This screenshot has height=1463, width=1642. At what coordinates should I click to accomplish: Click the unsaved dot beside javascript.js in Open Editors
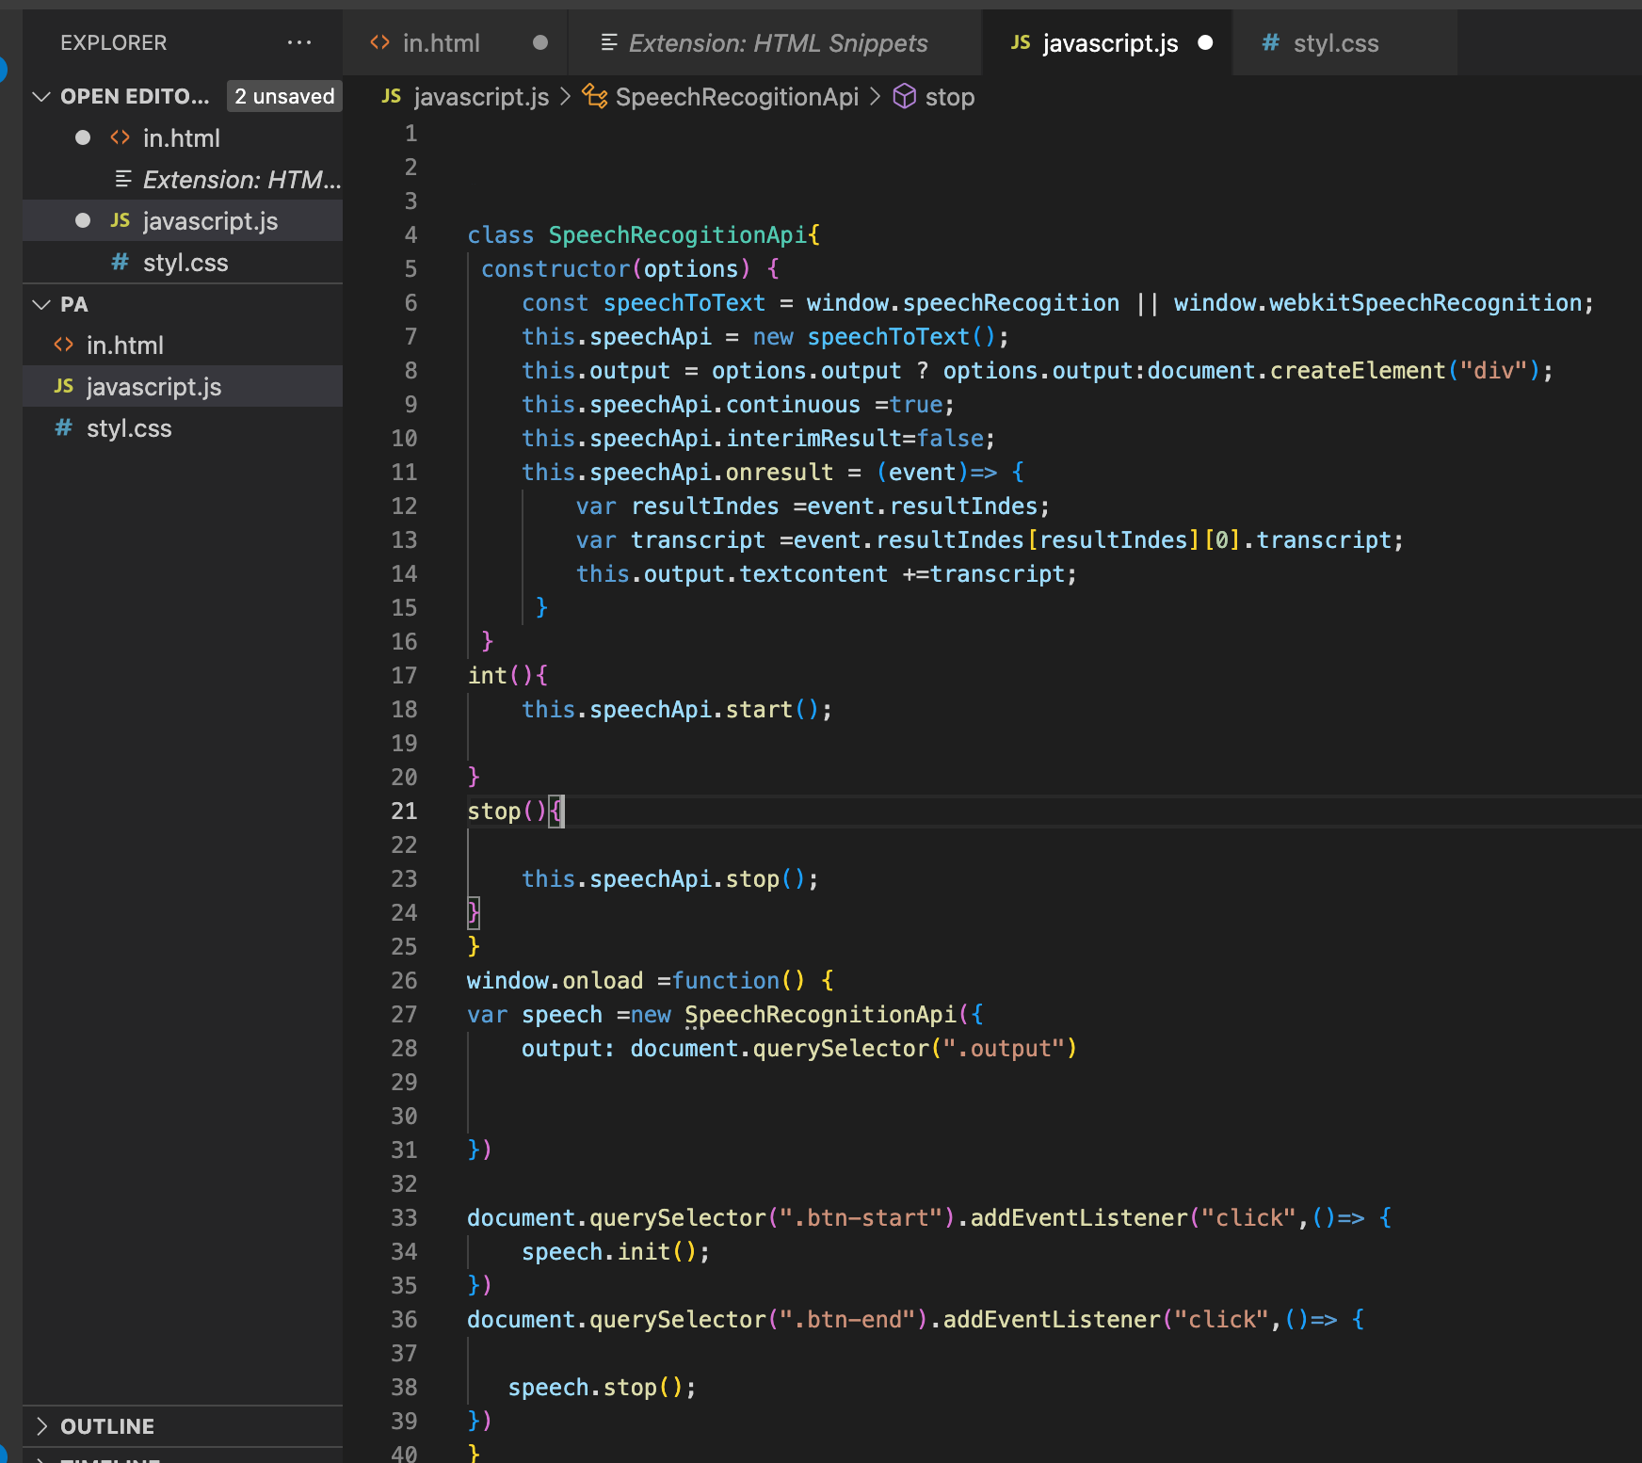pos(83,220)
